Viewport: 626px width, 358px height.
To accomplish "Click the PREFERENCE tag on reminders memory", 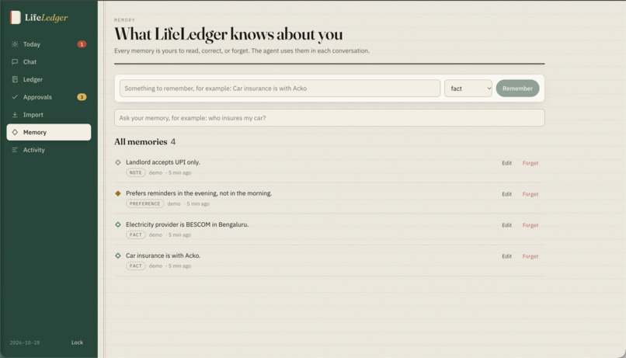I will 145,203.
